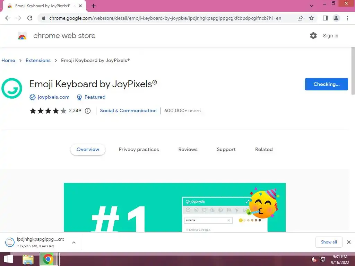Open File Explorer from the taskbar
Image resolution: width=355 pixels, height=266 pixels.
[28, 259]
